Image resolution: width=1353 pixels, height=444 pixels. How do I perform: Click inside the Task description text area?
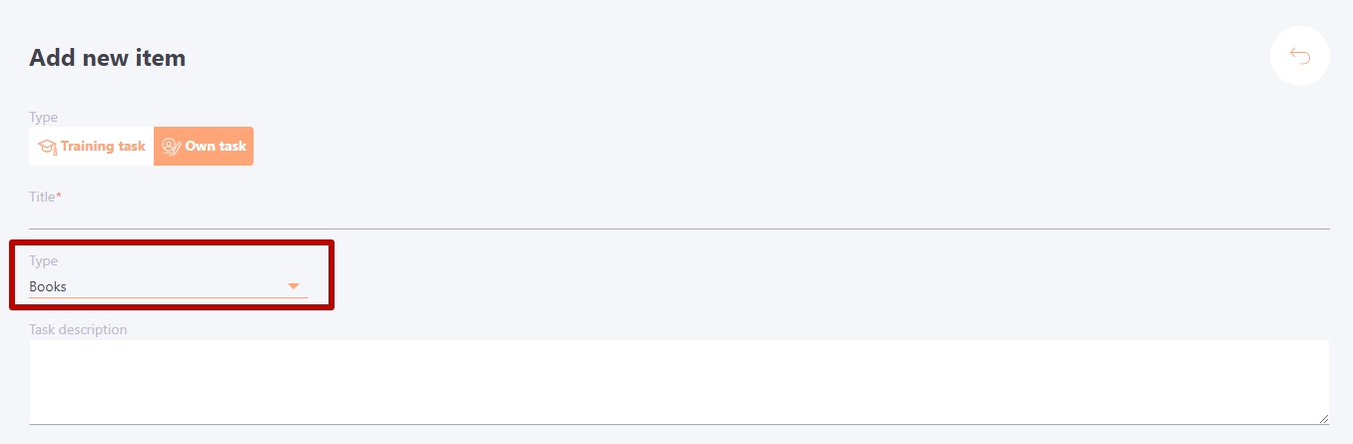pos(679,382)
